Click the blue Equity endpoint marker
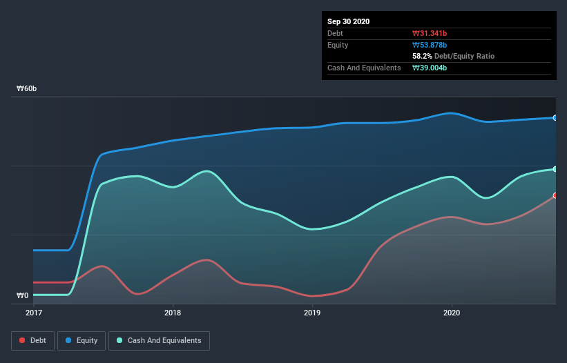567x363 pixels. tap(555, 118)
